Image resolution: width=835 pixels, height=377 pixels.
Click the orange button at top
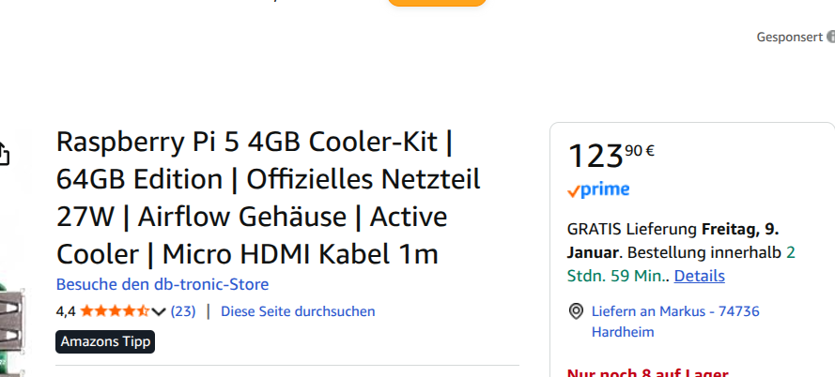(437, 3)
